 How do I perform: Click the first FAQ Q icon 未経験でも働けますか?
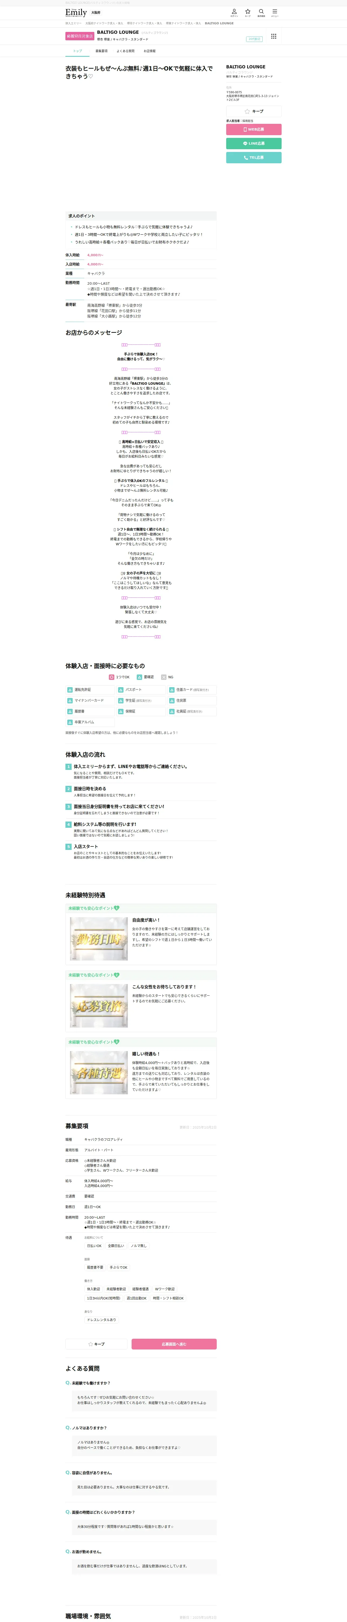pyautogui.click(x=68, y=1383)
